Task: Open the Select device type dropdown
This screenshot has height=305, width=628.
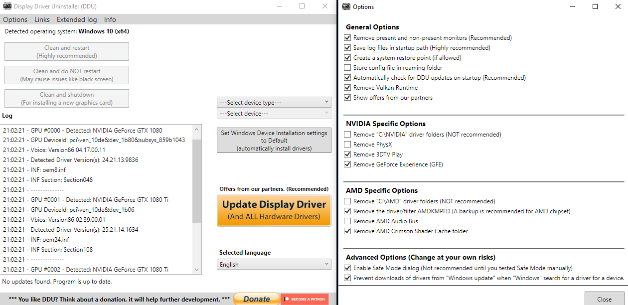Action: click(274, 102)
